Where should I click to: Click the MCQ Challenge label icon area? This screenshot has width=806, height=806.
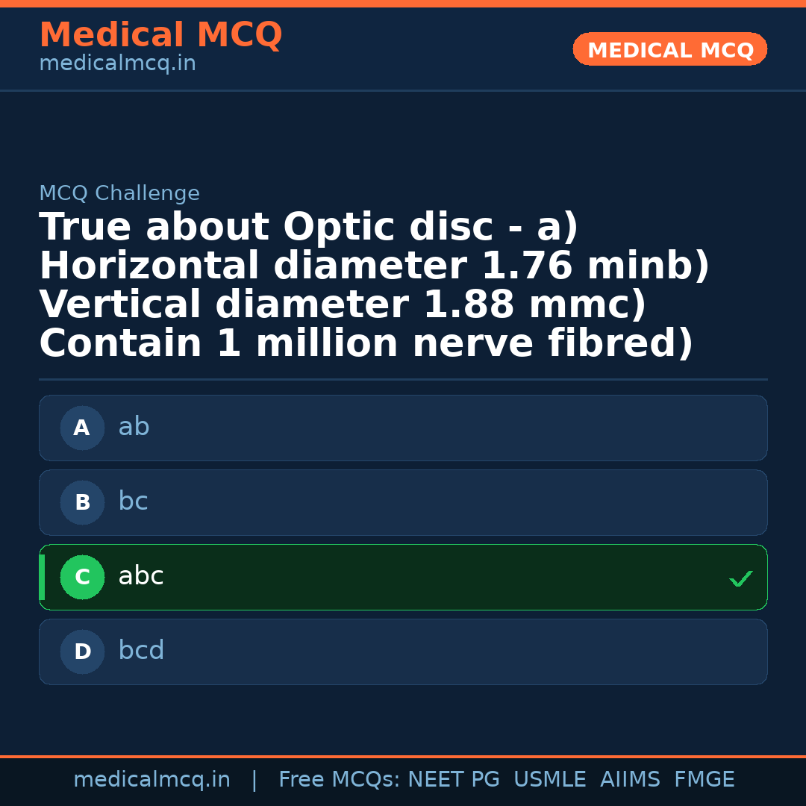click(119, 193)
